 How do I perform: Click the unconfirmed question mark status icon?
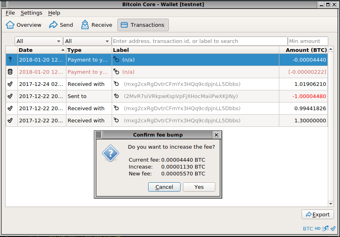10,60
